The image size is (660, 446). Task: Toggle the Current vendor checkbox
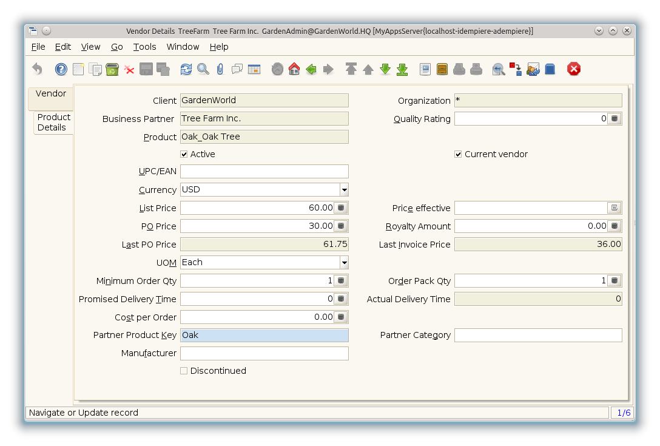pos(459,154)
